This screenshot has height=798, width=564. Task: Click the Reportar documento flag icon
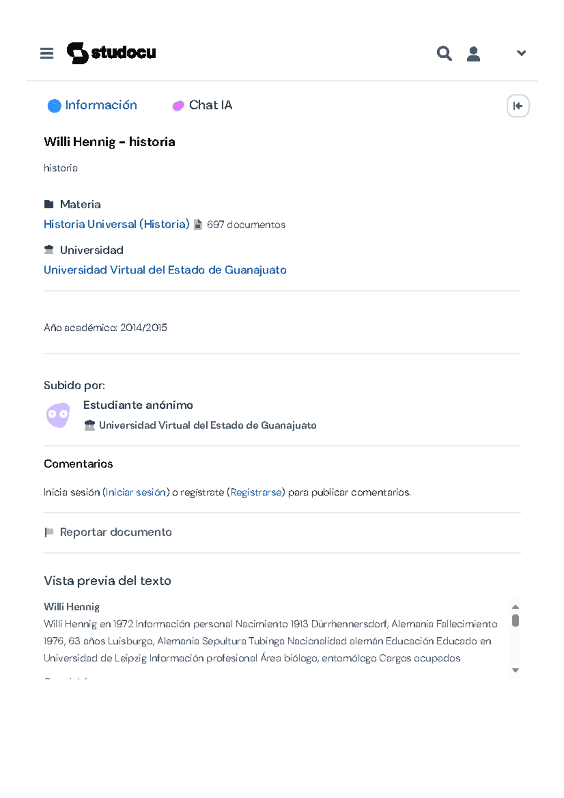tap(48, 532)
